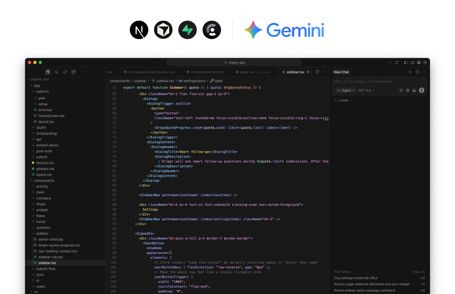455x294 pixels.
Task: Open editor tab bar more actions ellipsis
Action: point(324,72)
